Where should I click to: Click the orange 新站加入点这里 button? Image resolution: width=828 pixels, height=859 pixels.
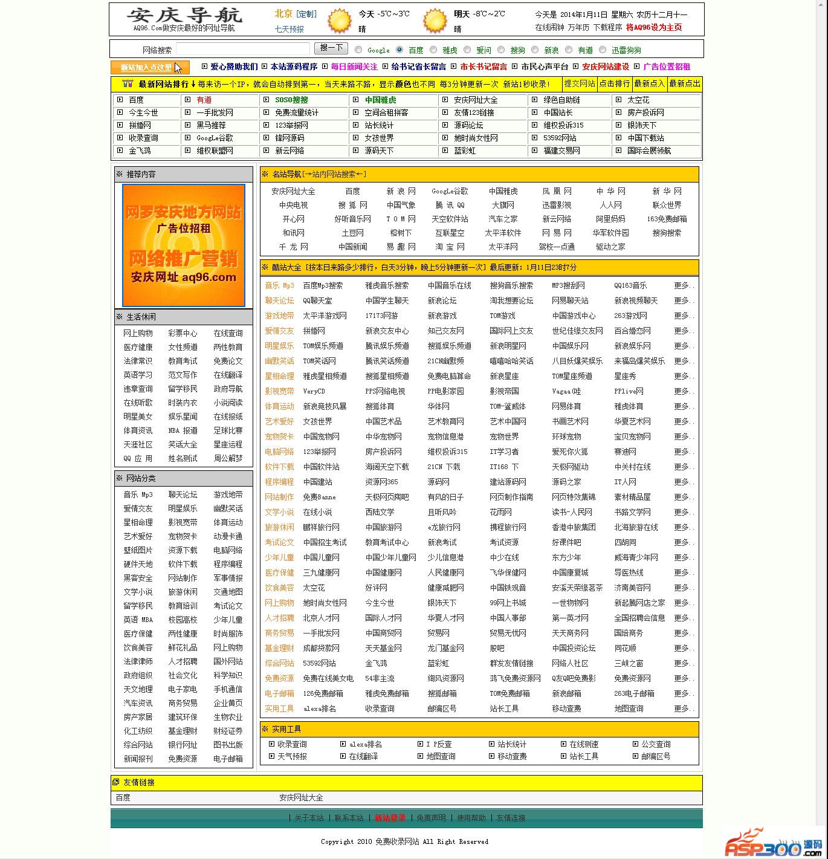click(x=150, y=67)
